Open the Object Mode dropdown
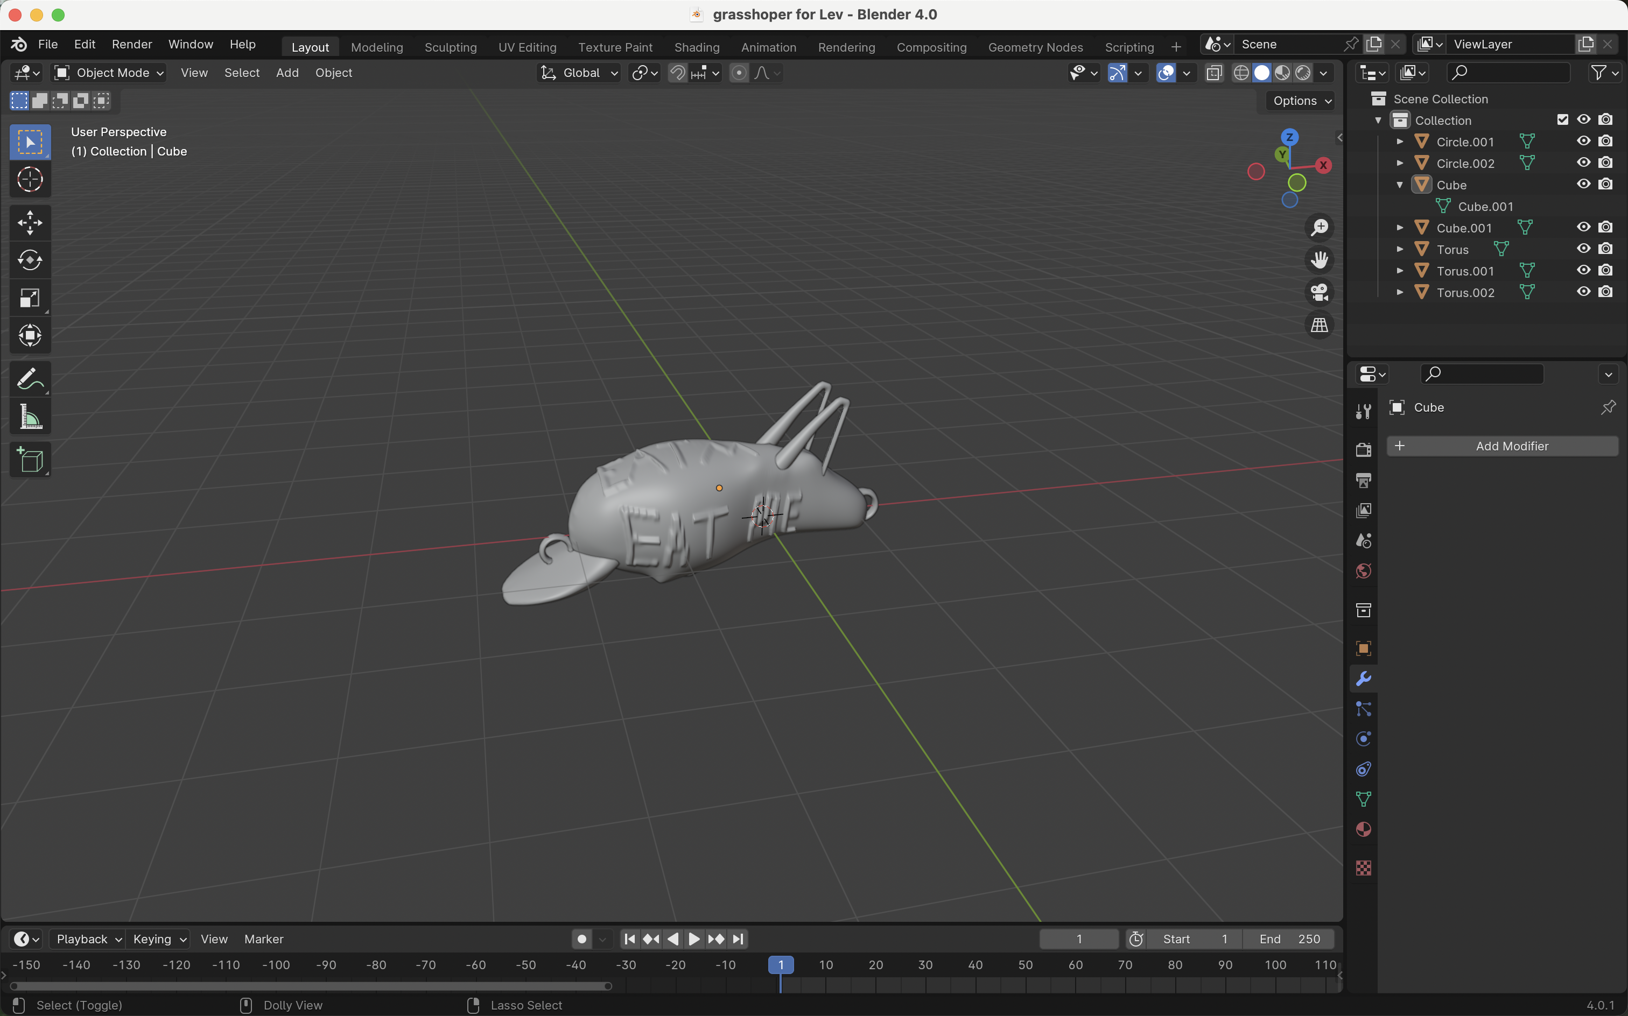Screen dimensions: 1628x1016 pos(109,73)
